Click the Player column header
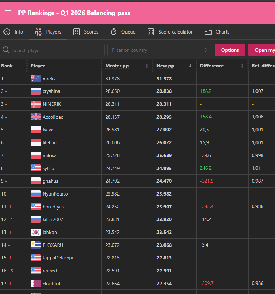275x294 pixels. click(x=38, y=66)
